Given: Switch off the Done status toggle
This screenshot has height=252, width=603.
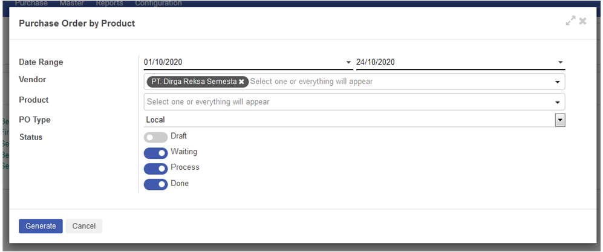Looking at the screenshot, I should (155, 184).
